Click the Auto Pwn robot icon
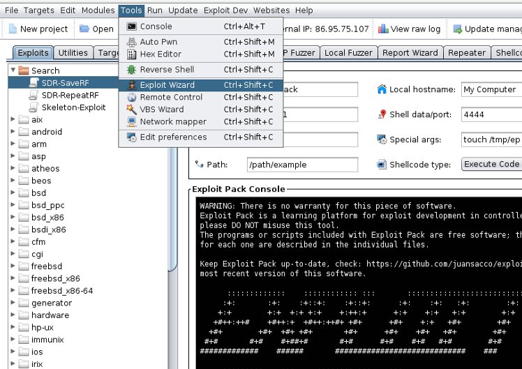The image size is (522, 369). click(x=132, y=42)
